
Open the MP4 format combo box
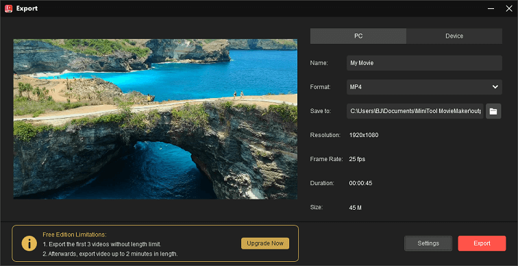tap(424, 87)
